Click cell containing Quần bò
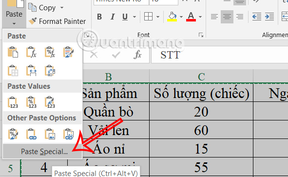Viewport: 288px width, 177px height. click(116, 111)
